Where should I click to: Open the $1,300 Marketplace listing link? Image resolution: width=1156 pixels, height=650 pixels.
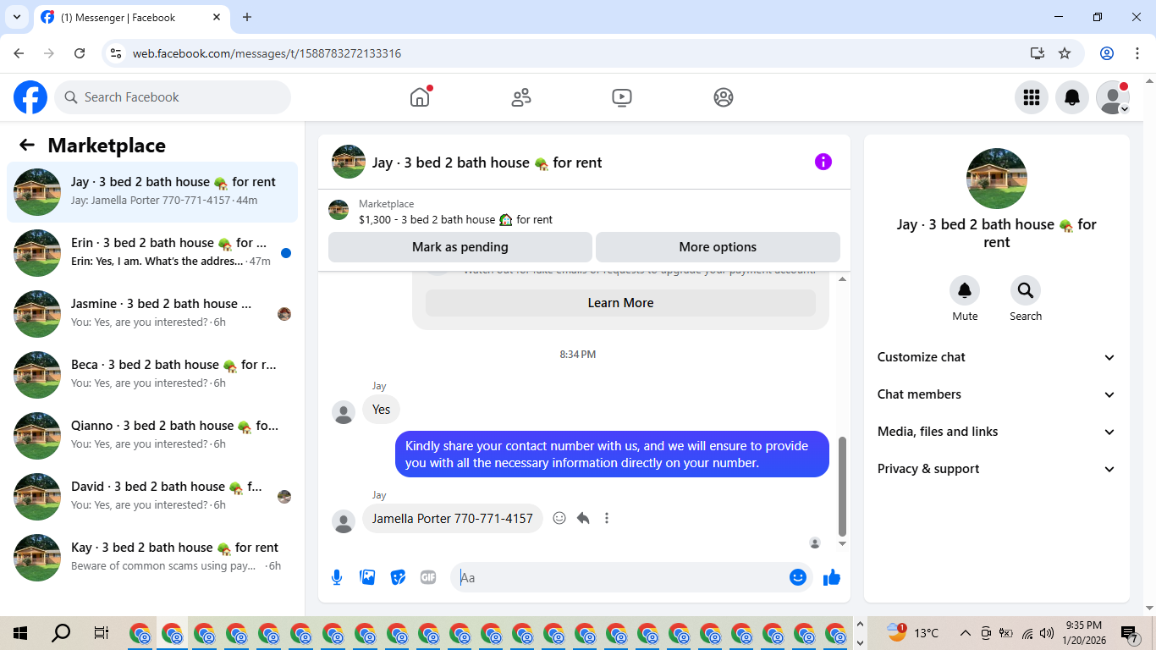click(455, 219)
